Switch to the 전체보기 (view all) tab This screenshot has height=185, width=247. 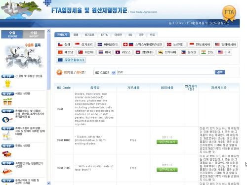62,35
